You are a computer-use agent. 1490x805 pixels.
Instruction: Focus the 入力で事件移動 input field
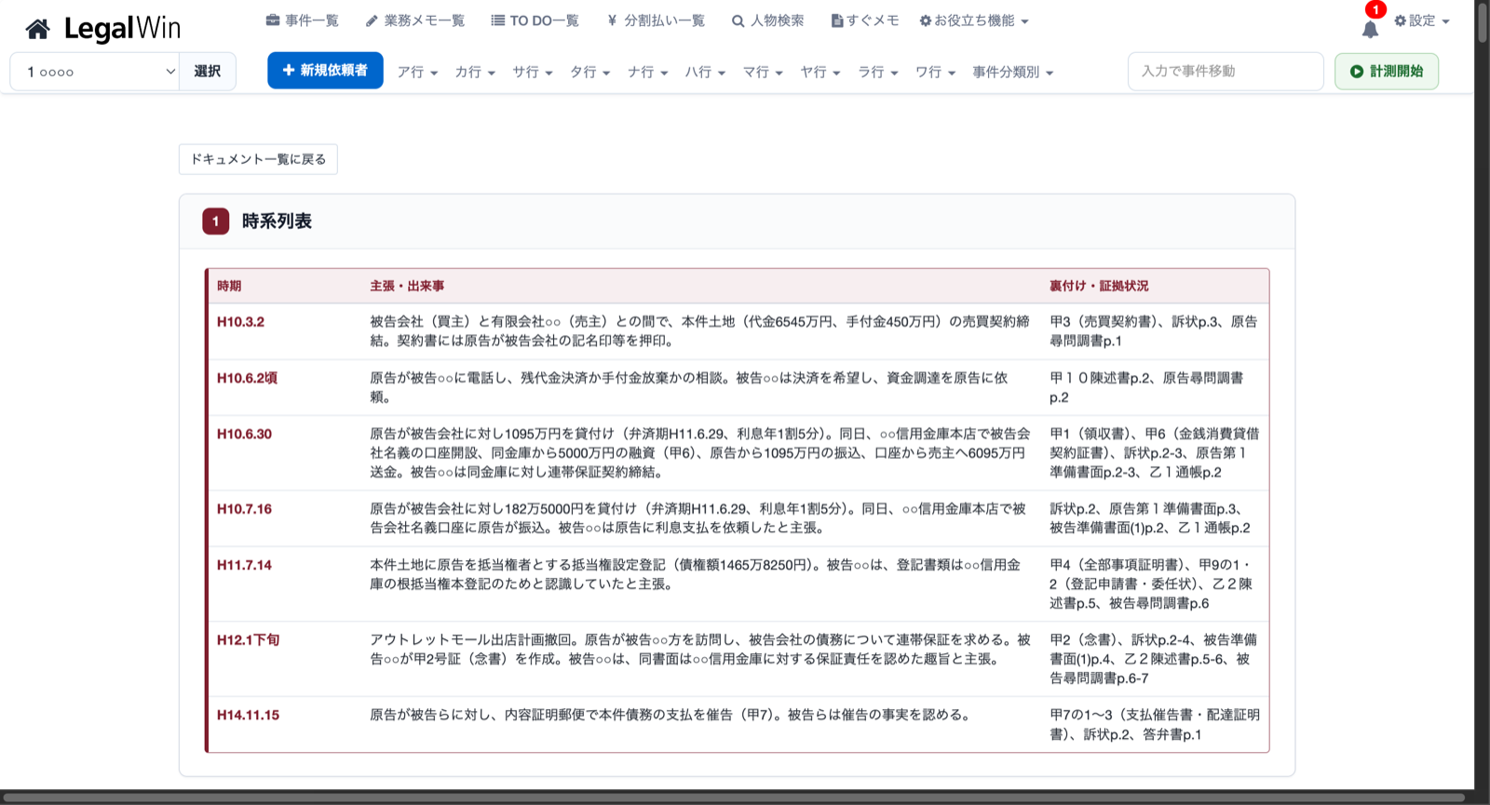tap(1226, 72)
